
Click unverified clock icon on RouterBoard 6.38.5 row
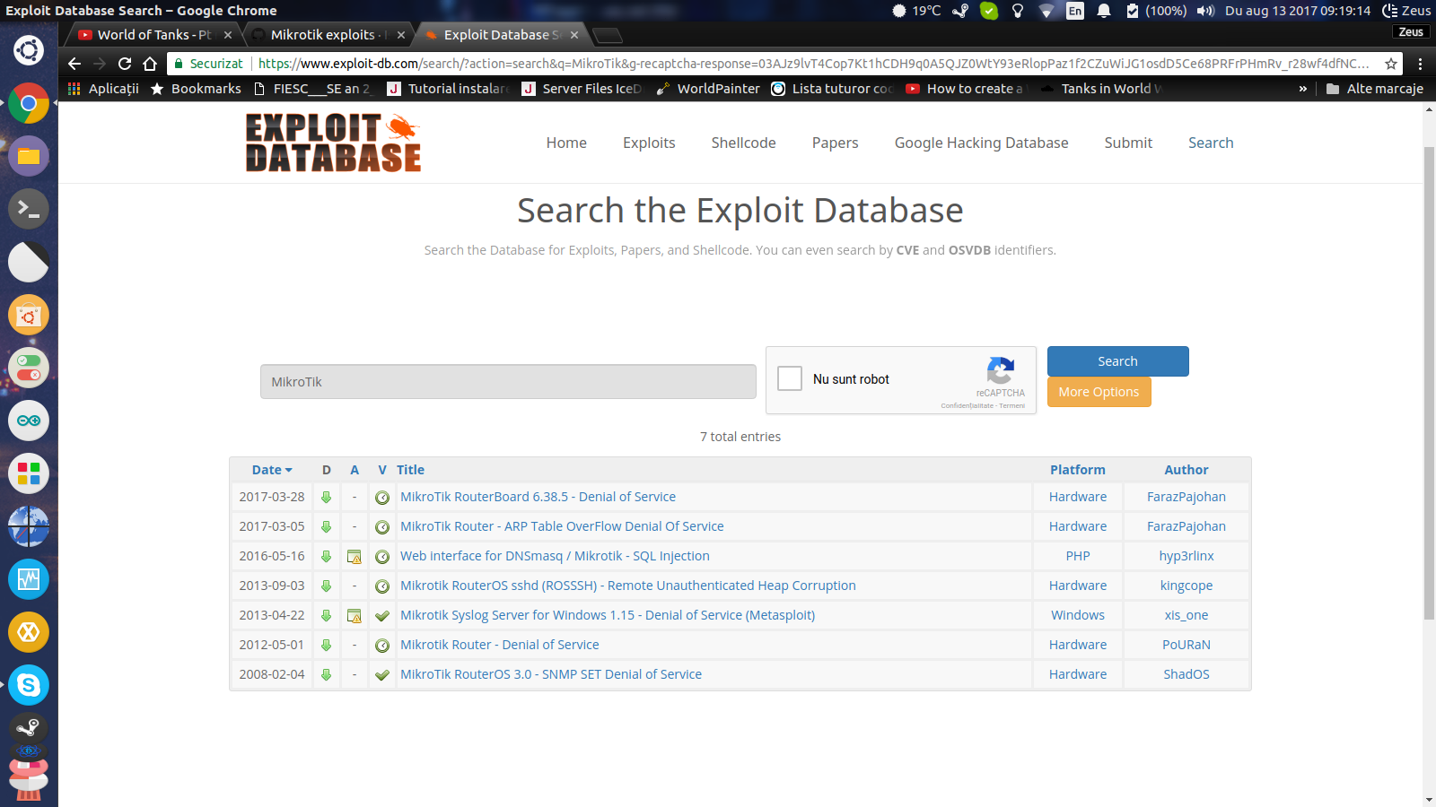click(x=382, y=498)
